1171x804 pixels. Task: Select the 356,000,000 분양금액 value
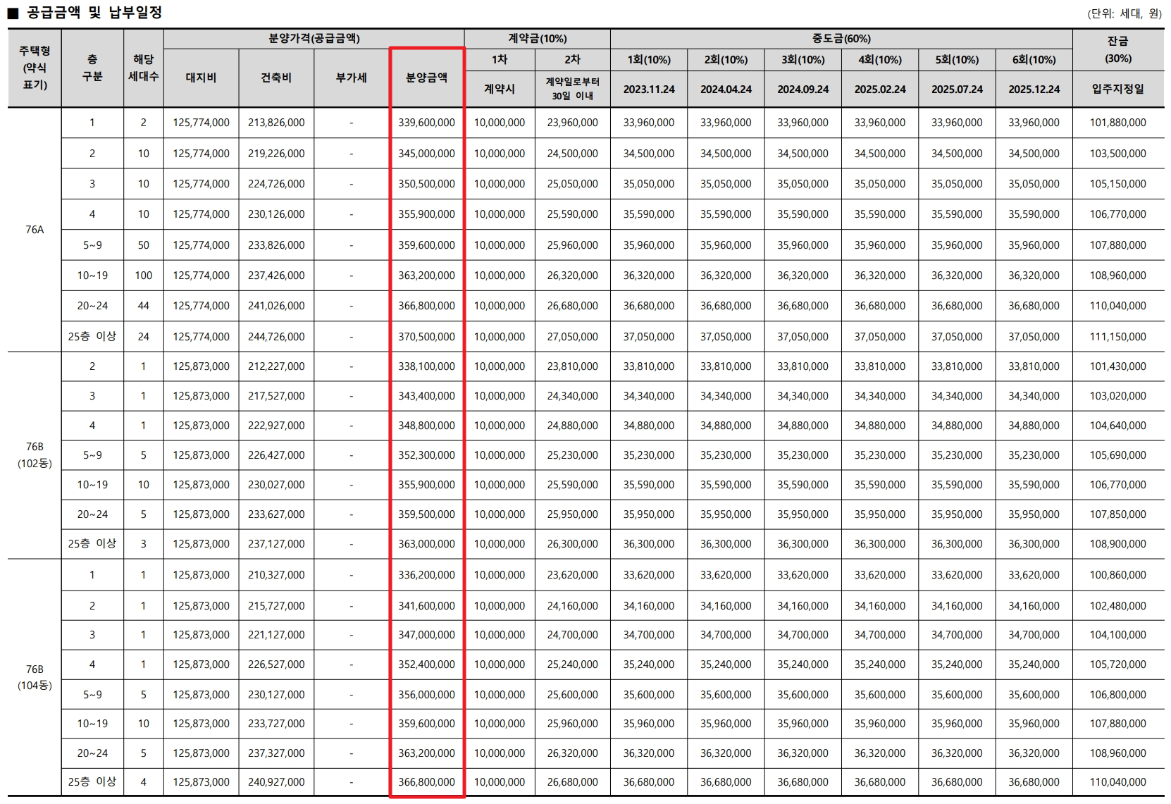(426, 695)
